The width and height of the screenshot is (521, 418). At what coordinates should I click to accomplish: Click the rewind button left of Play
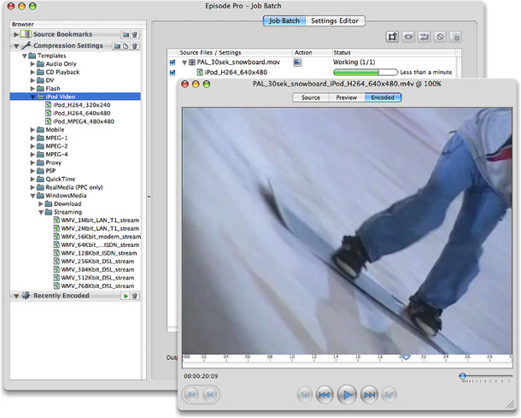[x=325, y=394]
